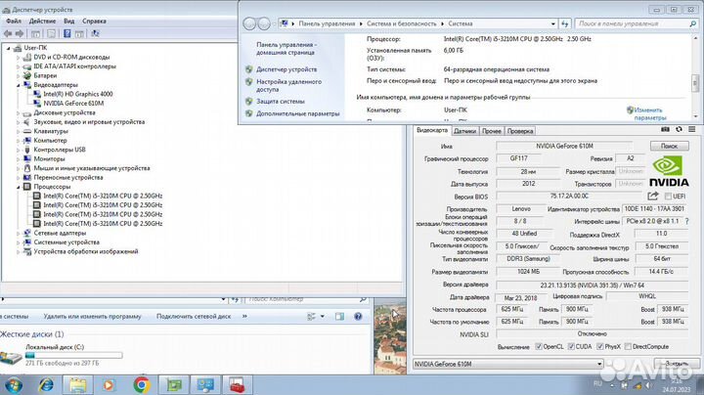Screen dimensions: 704x395
Task: Toggle the DirectCompute checkbox
Action: 628,346
